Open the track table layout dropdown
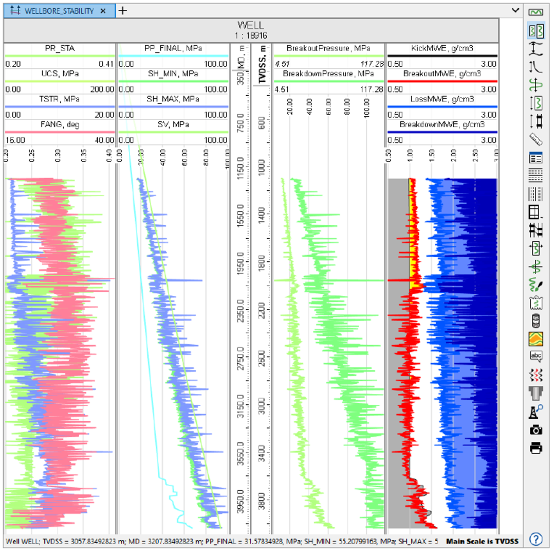 (535, 212)
